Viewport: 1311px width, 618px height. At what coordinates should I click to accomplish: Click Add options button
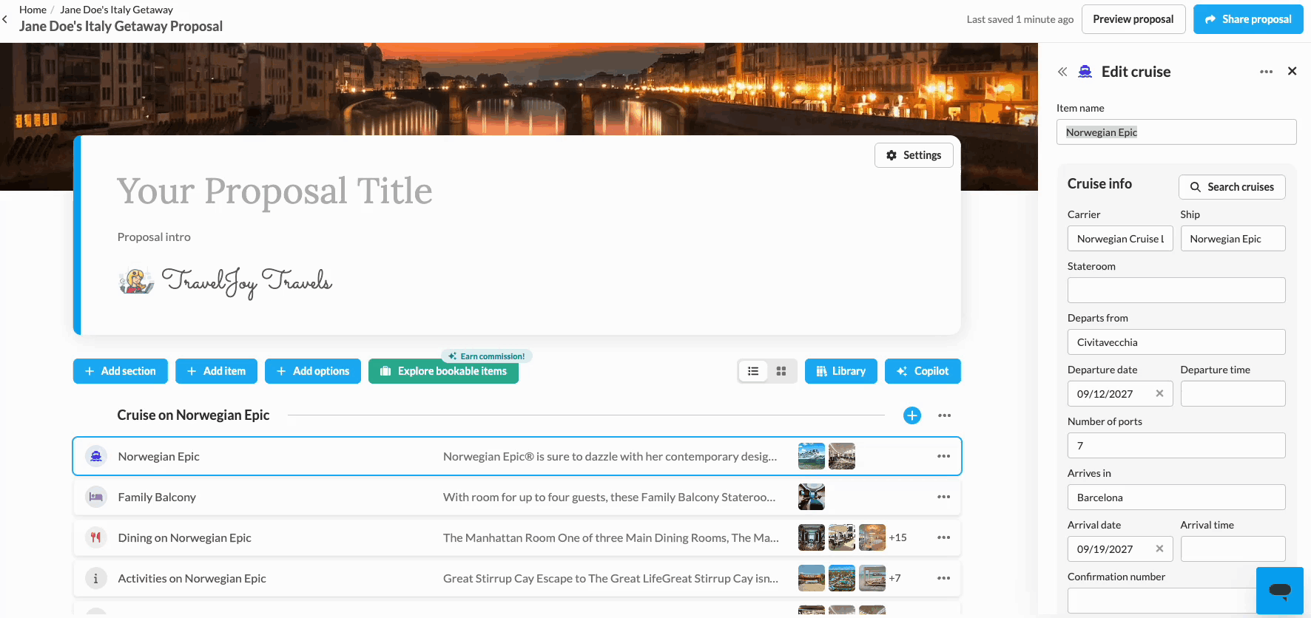pos(313,371)
